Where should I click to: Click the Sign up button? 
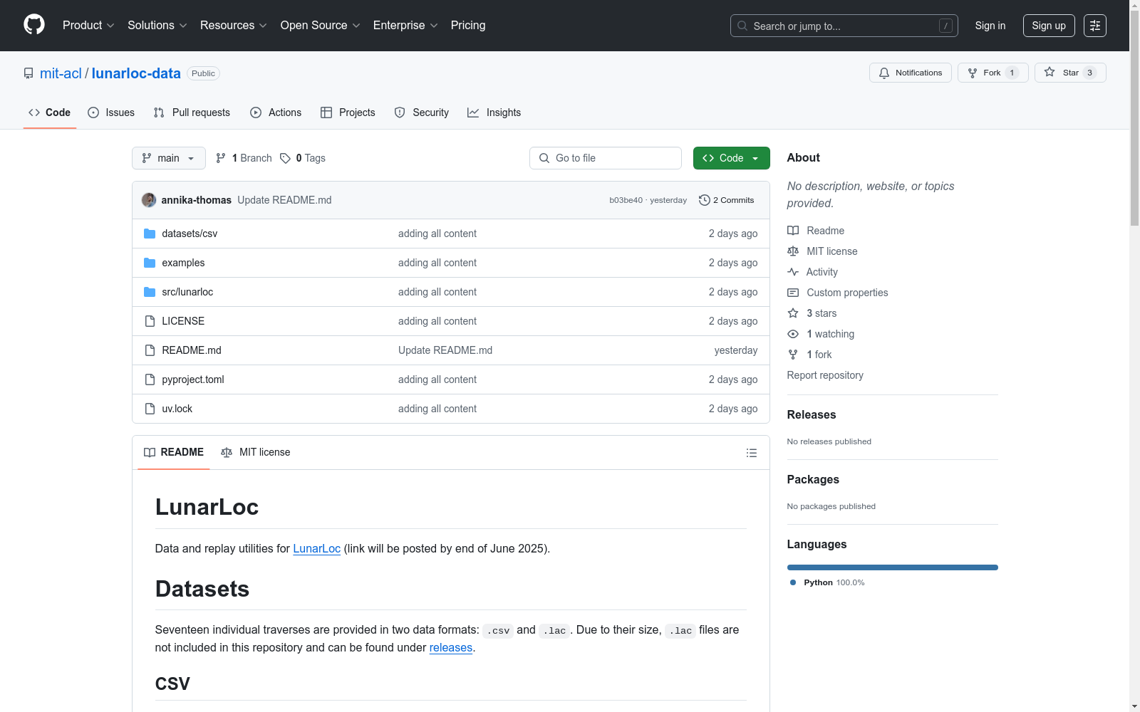(x=1049, y=26)
